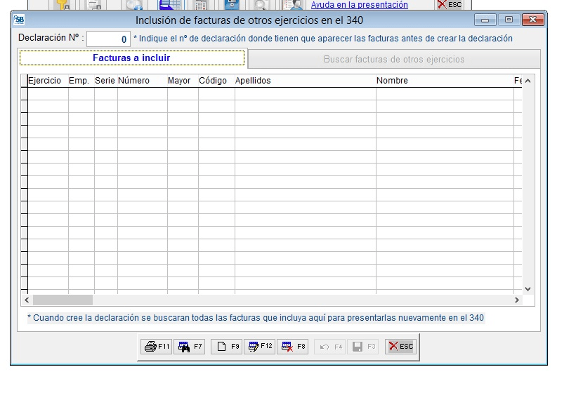This screenshot has width=576, height=393.
Task: Click the SB application icon in title bar
Action: pos(19,20)
